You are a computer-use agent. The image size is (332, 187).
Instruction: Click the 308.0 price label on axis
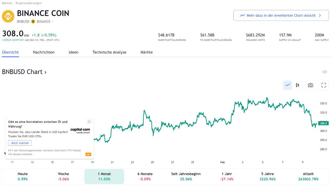[323, 123]
